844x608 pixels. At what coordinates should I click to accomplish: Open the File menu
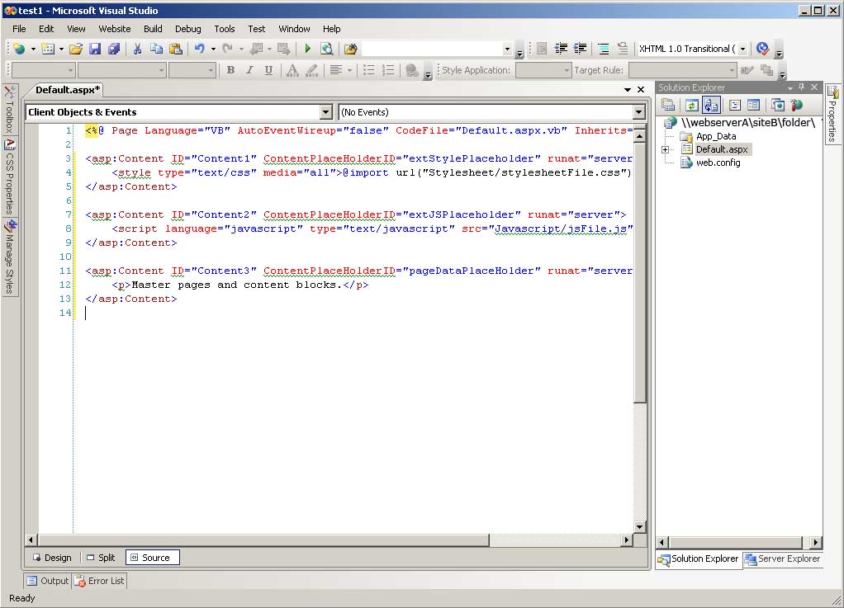click(x=19, y=29)
